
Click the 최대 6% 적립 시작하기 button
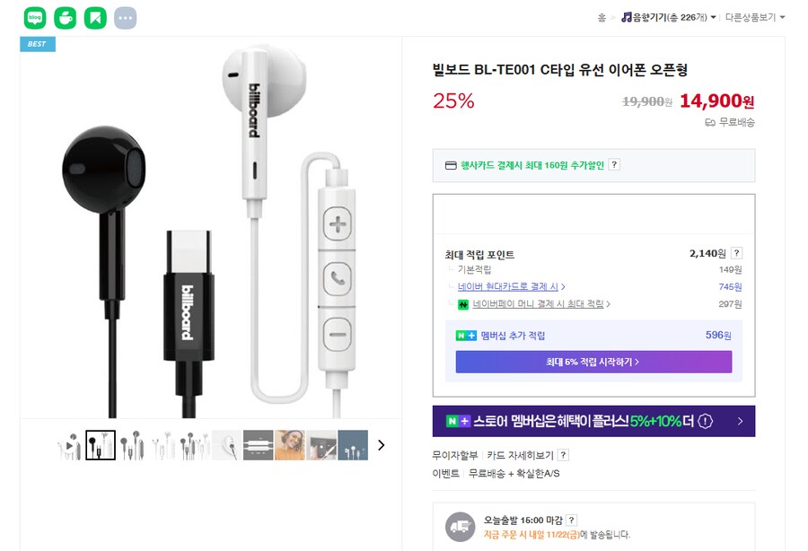tap(593, 362)
